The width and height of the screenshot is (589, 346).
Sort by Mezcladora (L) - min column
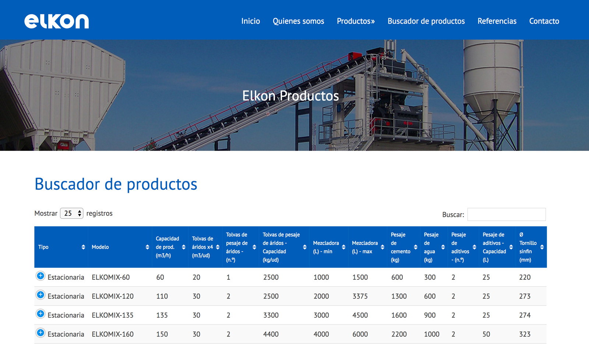click(329, 247)
